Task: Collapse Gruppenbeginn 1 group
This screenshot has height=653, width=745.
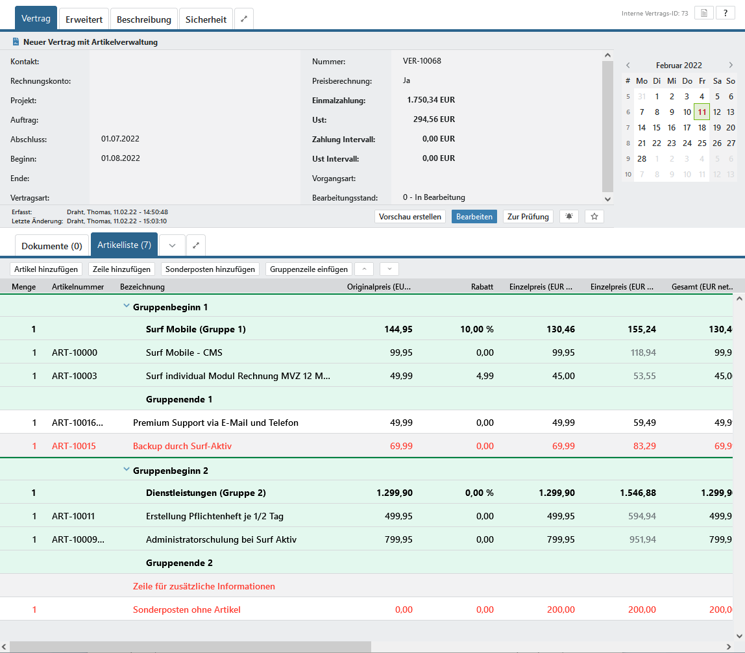Action: pyautogui.click(x=127, y=307)
